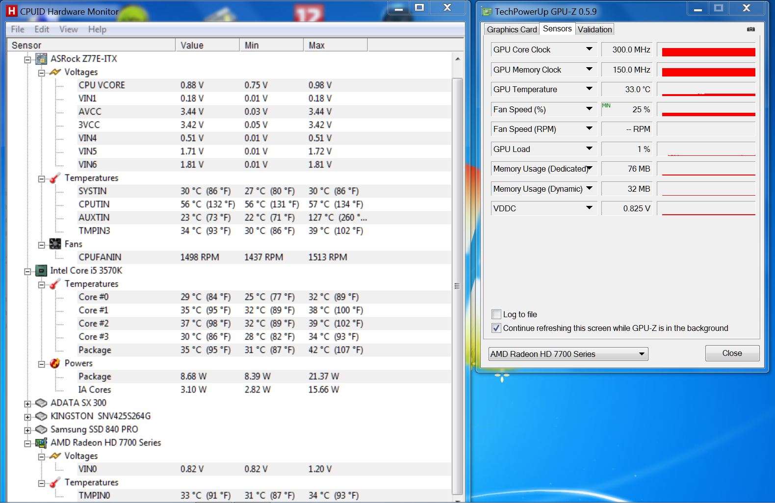The image size is (775, 503).
Task: Open the GPU Temperature sensor dropdown
Action: tap(590, 89)
